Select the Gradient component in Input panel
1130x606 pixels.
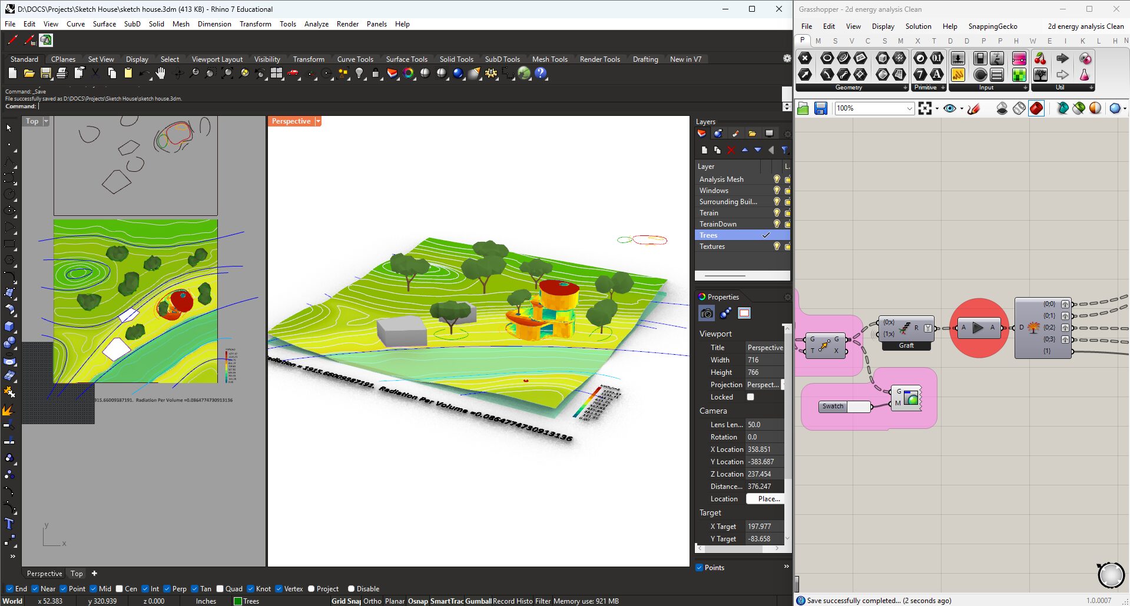(1019, 58)
